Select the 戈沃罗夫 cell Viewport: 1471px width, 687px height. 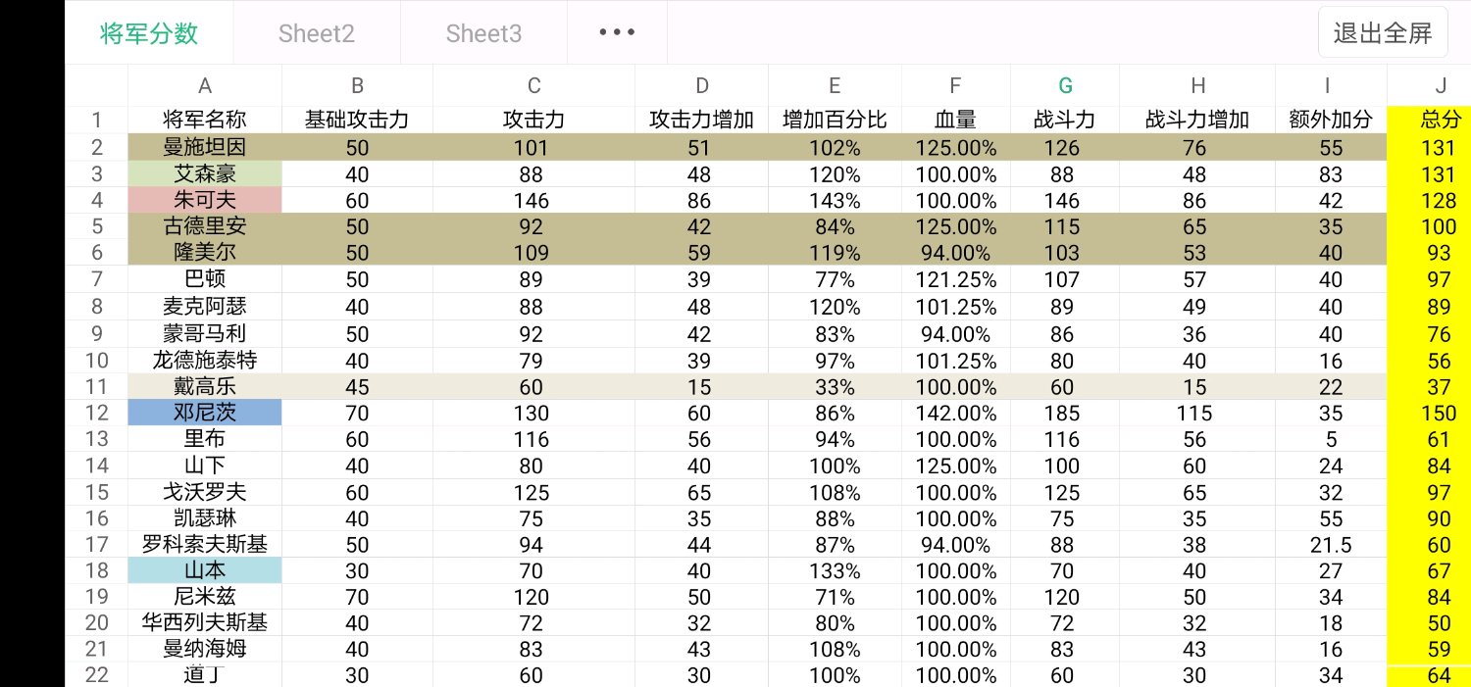pos(205,492)
